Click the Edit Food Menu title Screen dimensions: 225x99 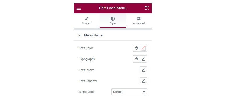[x=113, y=8]
